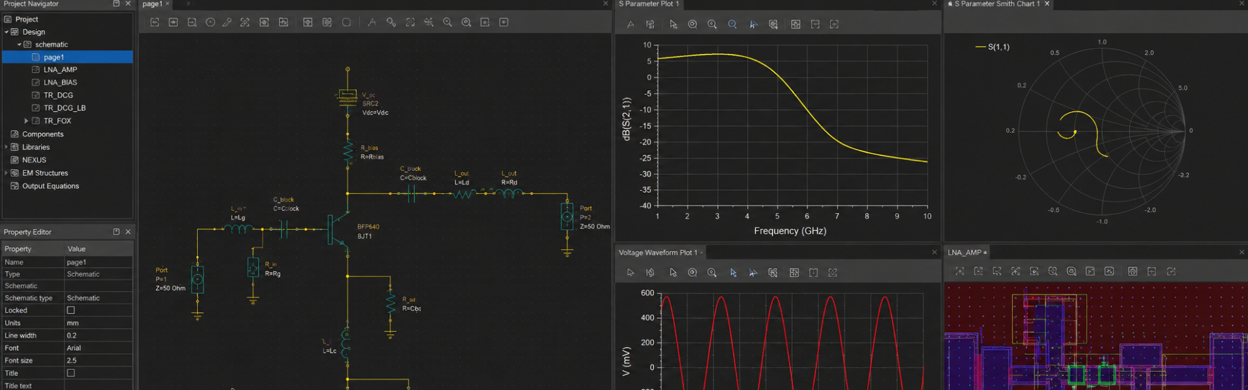This screenshot has height=390, width=1248.
Task: Select Output Equations in Project Navigator
Action: click(50, 186)
